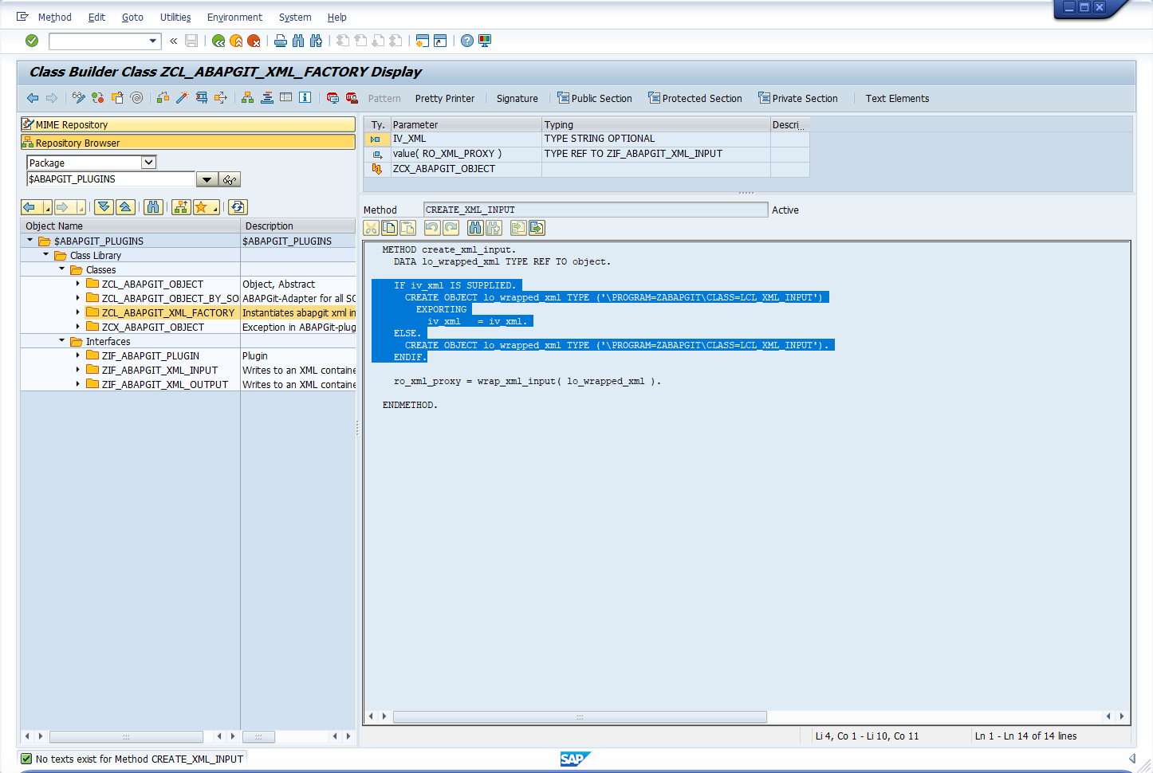The height and width of the screenshot is (773, 1153).
Task: Expand the ZCX_ABAPGIT_OBJECT tree node
Action: tap(77, 327)
